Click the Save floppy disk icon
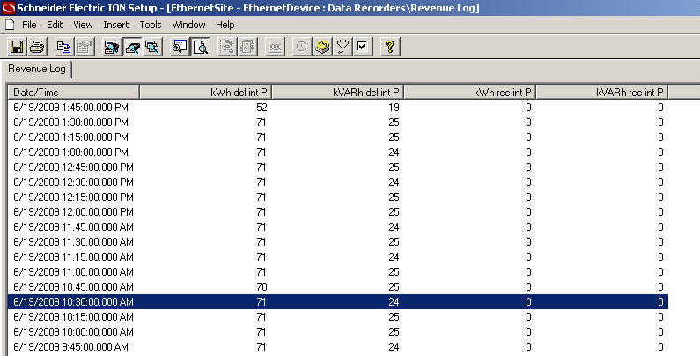The width and height of the screenshot is (700, 356). point(17,47)
